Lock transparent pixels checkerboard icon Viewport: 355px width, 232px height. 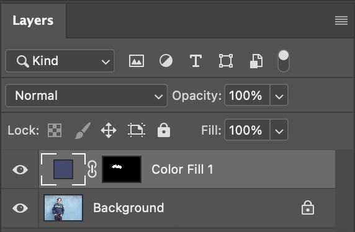[55, 130]
